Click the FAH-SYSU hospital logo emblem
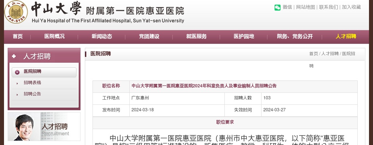Viewport: 373px width, 145px height. pos(16,12)
